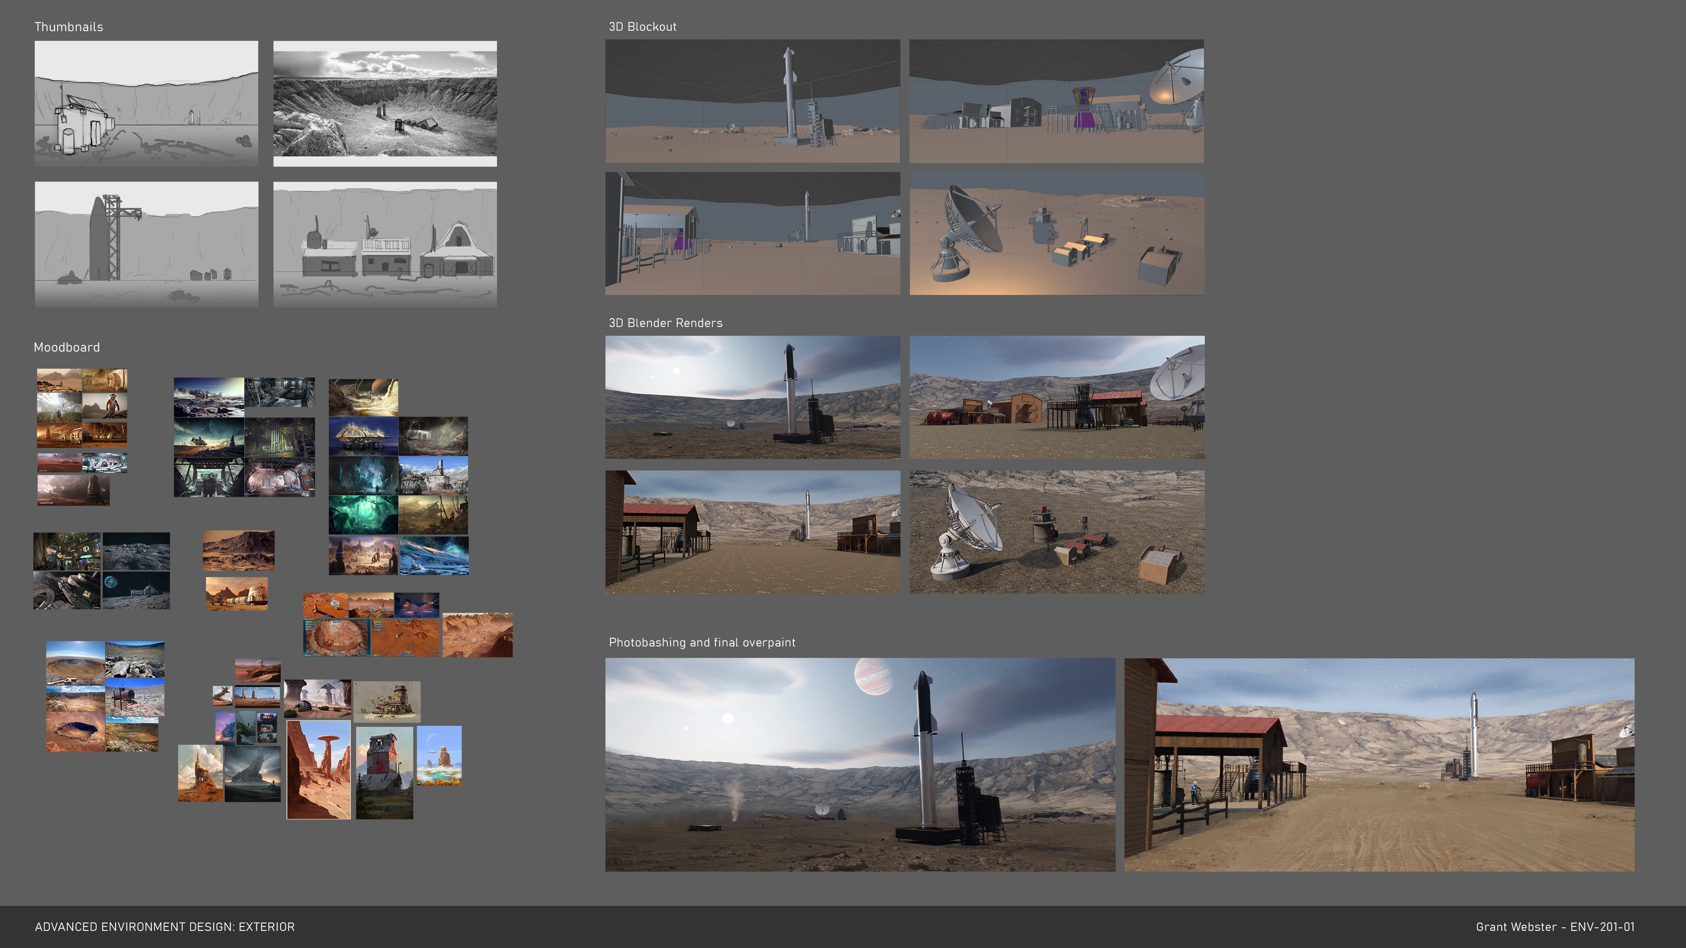The height and width of the screenshot is (948, 1686).
Task: Select blockout image with purple structure
Action: [x=1056, y=101]
